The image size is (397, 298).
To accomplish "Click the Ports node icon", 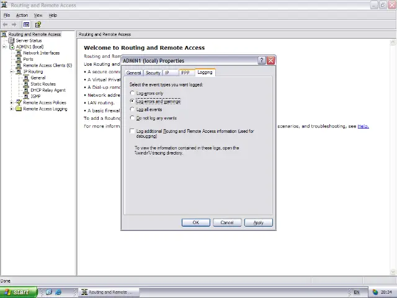I will (x=19, y=60).
